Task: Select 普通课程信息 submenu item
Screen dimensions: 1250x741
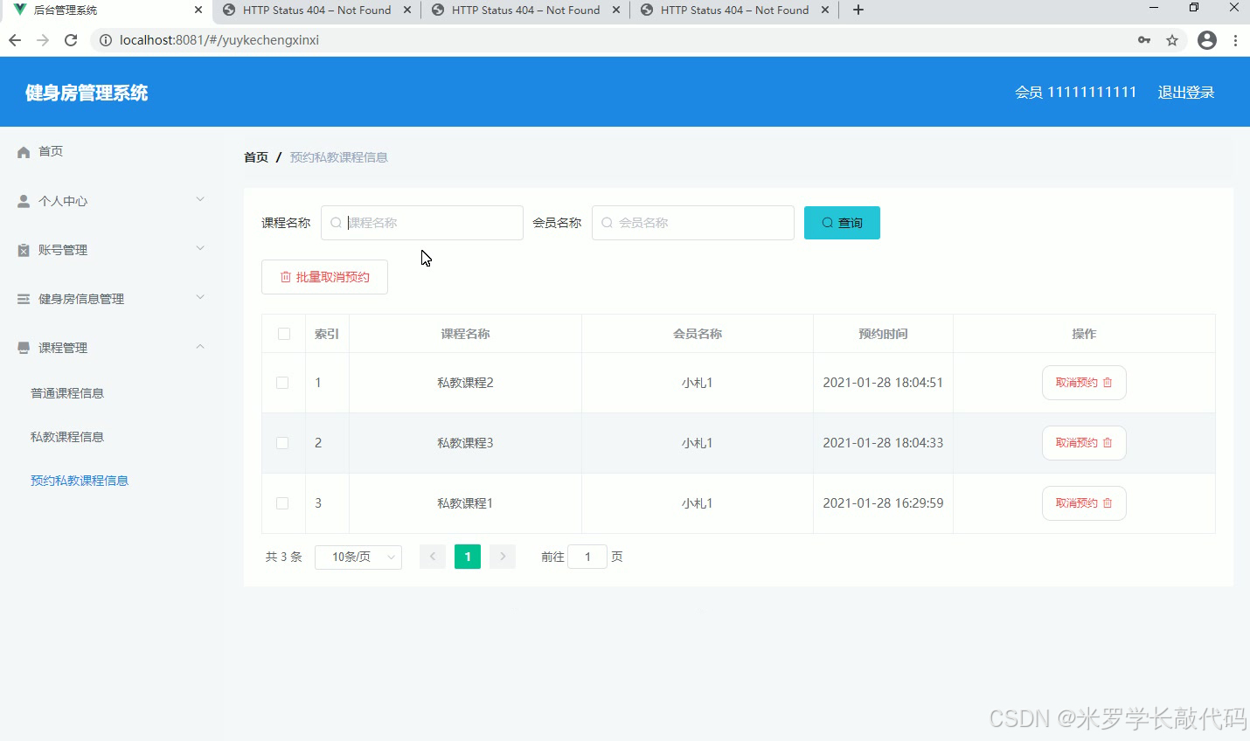Action: (67, 393)
